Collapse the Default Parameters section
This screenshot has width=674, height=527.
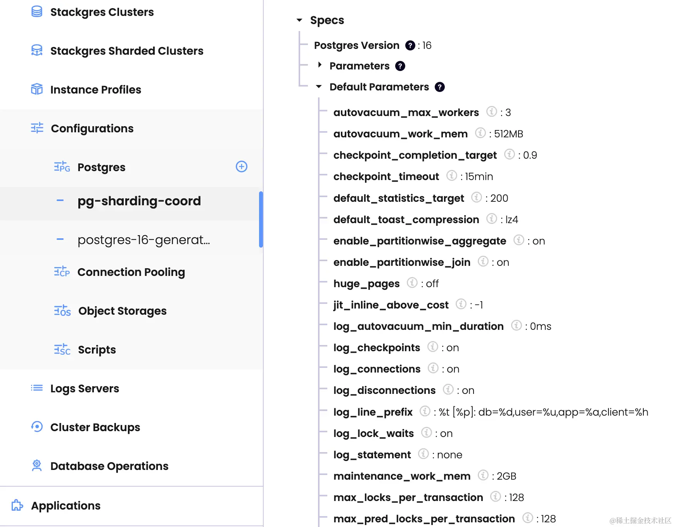click(x=318, y=87)
